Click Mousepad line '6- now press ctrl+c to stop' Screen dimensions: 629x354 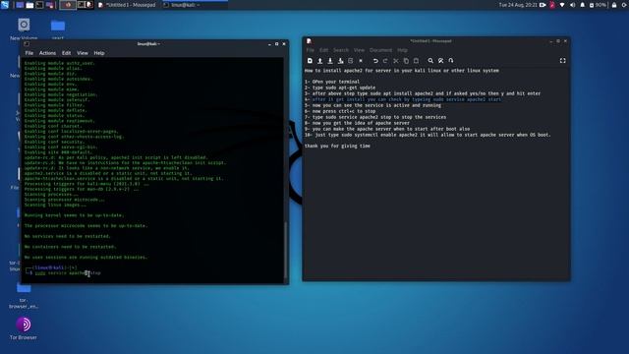click(x=340, y=111)
